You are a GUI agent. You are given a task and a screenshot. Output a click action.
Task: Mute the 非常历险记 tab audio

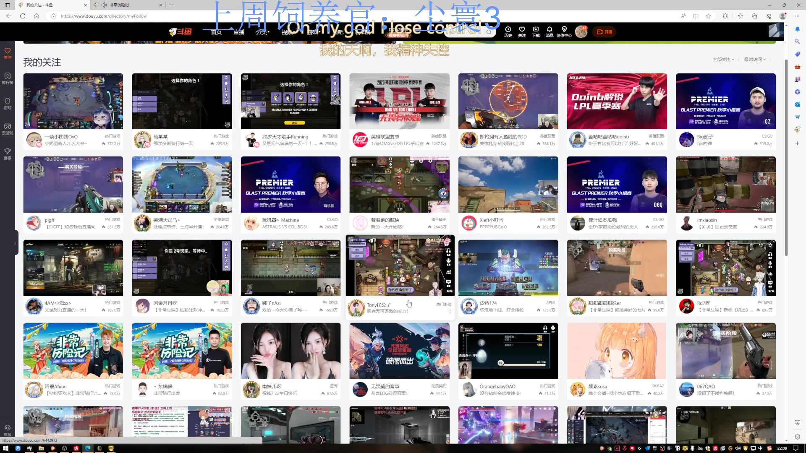[x=104, y=5]
